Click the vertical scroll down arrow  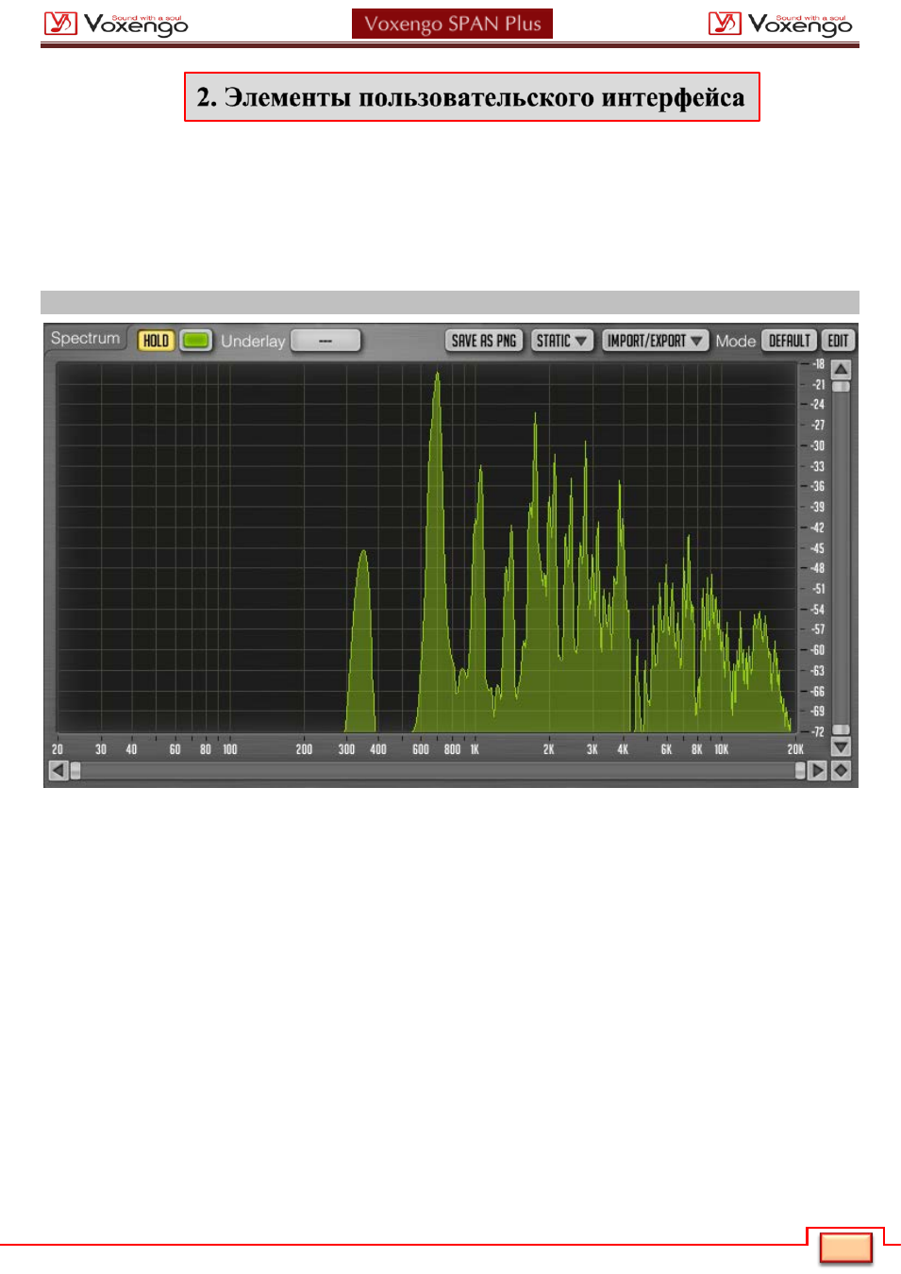click(842, 746)
